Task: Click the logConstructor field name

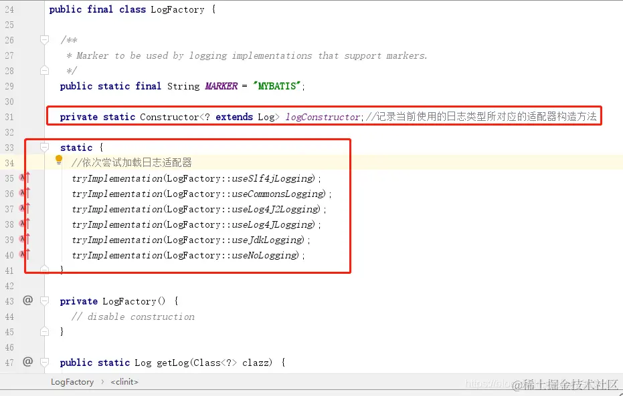Action: (x=323, y=117)
